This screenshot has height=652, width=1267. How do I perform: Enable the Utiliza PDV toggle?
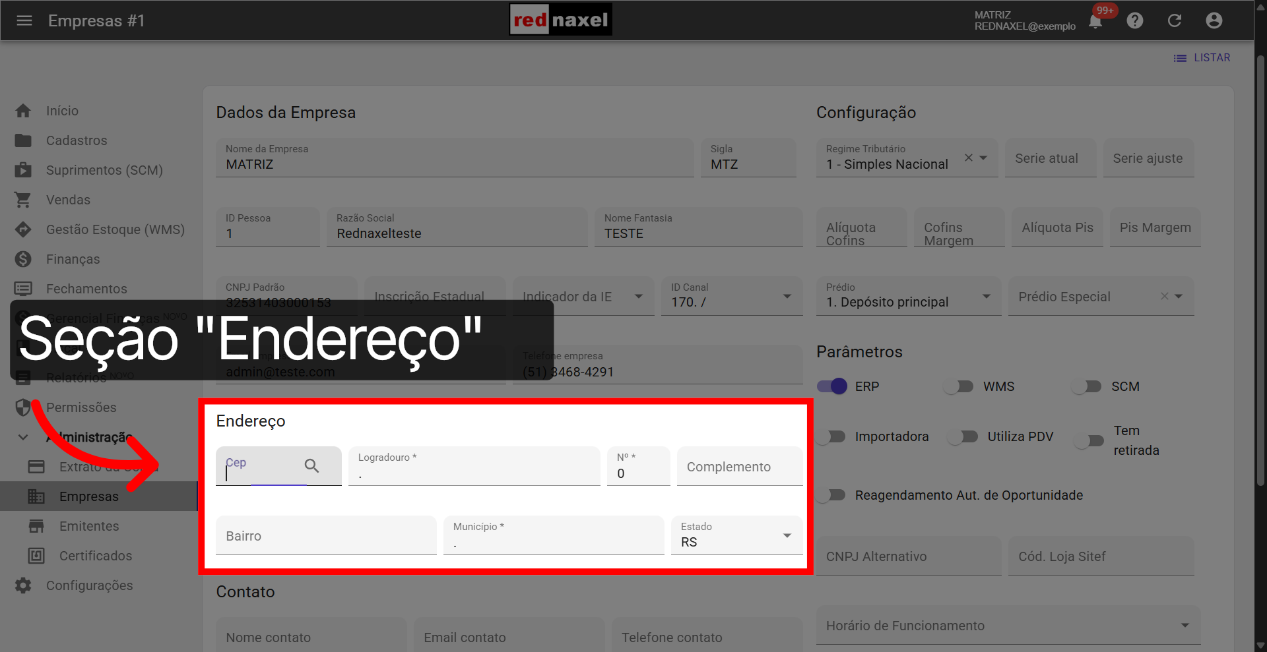[963, 436]
